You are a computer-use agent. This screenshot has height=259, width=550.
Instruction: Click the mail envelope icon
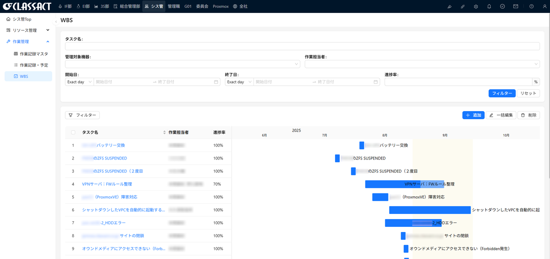[516, 6]
